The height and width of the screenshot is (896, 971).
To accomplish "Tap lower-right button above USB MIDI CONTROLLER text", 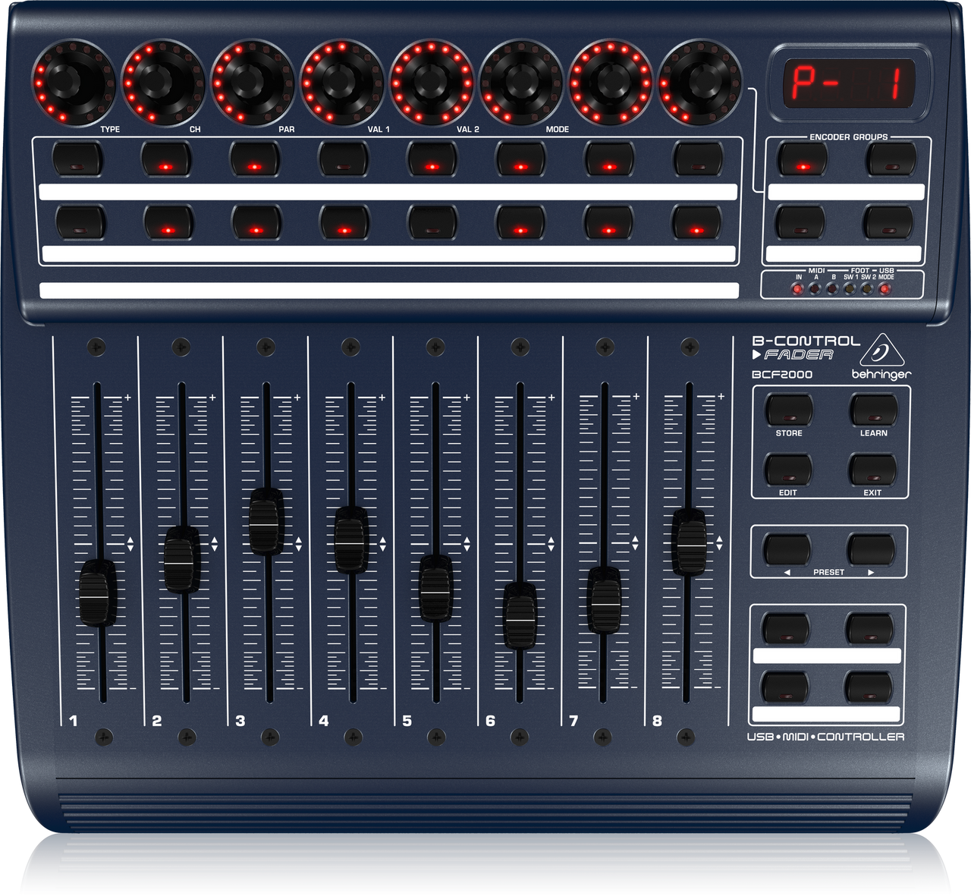I will (x=869, y=687).
